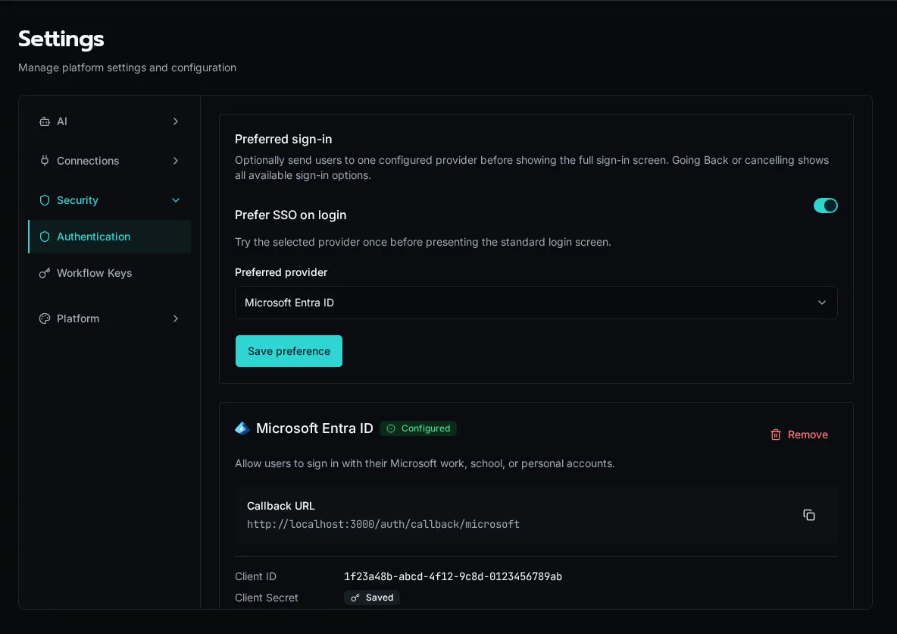Select the Authentication menu item
Viewport: 897px width, 634px height.
click(x=109, y=237)
